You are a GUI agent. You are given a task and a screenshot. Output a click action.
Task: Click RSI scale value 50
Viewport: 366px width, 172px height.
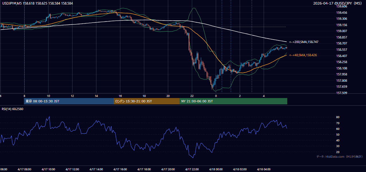(338, 134)
